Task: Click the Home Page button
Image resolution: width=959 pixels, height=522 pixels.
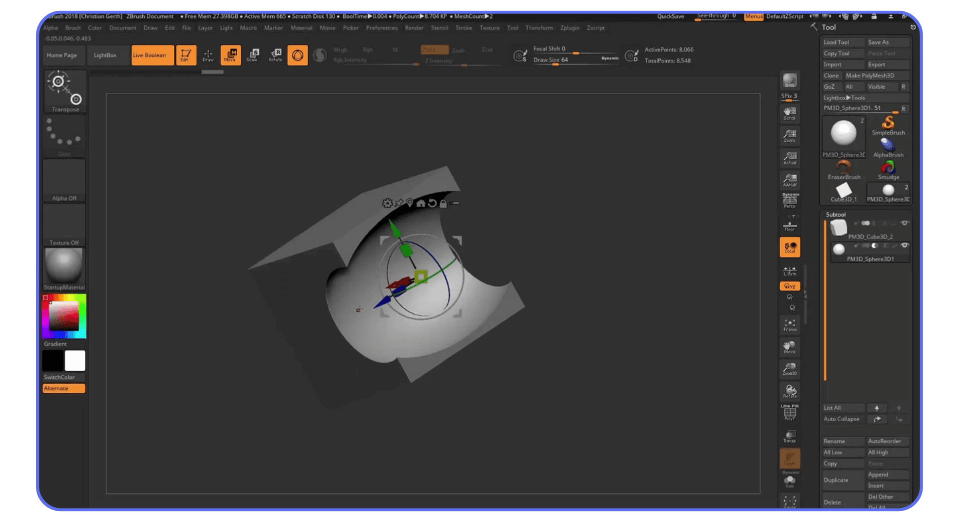Action: (62, 55)
